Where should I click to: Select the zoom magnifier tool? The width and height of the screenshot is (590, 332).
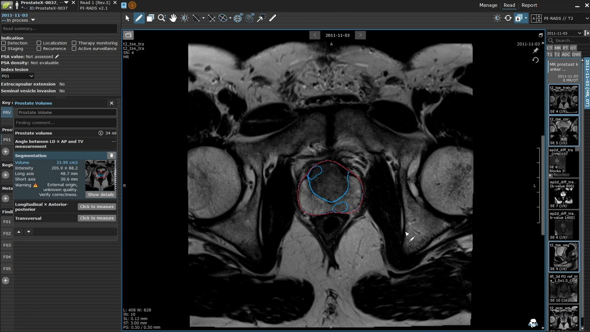tap(161, 18)
